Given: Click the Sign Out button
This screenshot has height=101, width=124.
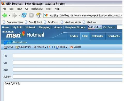Looking at the screenshot, I should point(95,27).
